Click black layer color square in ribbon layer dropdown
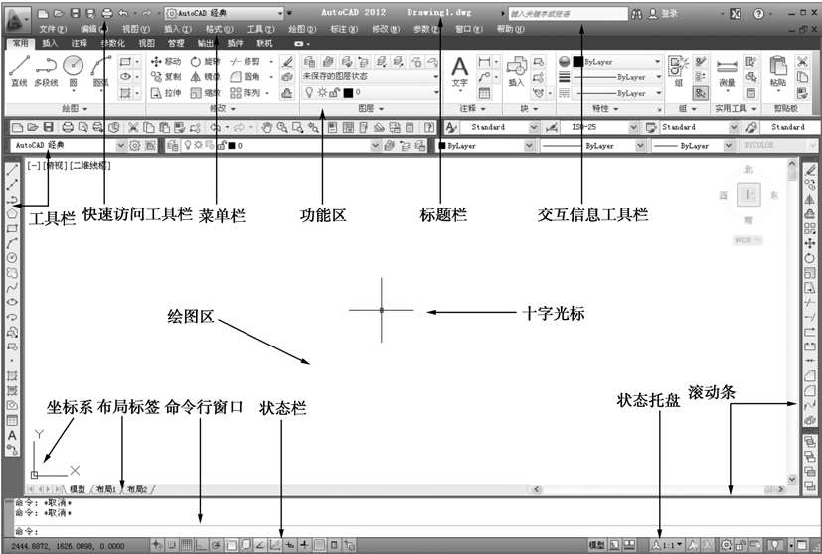The width and height of the screenshot is (822, 554). (348, 93)
